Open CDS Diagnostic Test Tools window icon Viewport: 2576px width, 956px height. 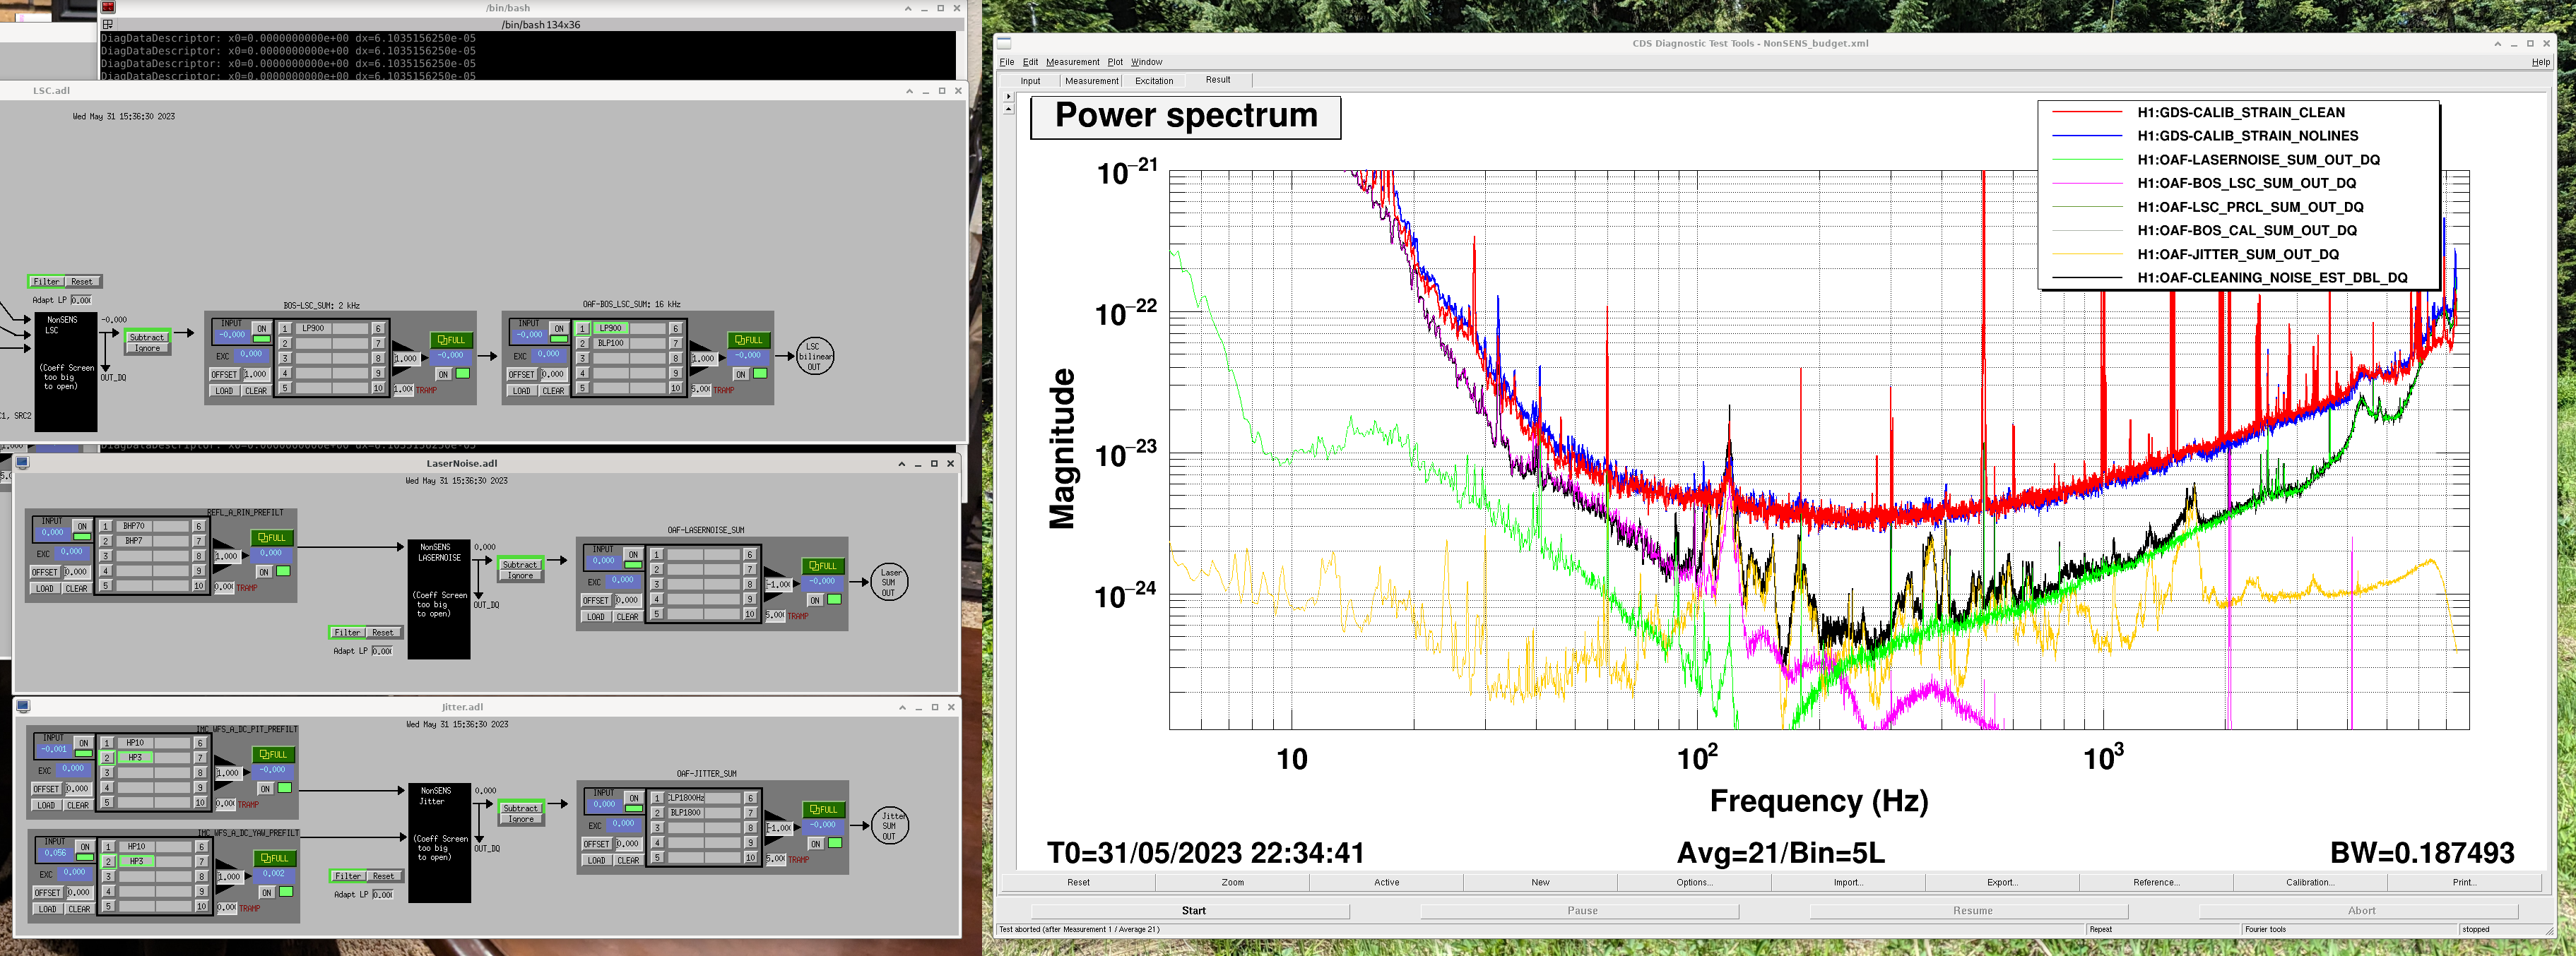[x=1004, y=43]
